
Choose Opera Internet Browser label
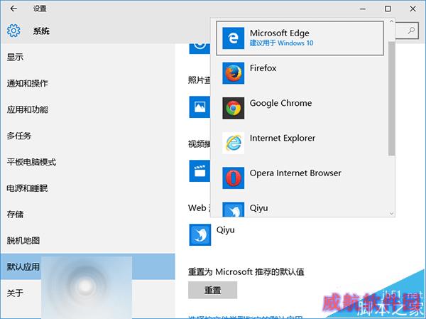click(295, 173)
